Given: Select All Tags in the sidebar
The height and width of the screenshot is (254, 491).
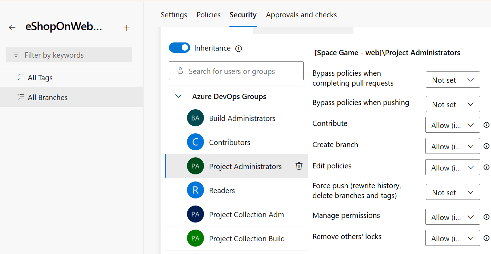Looking at the screenshot, I should 40,78.
